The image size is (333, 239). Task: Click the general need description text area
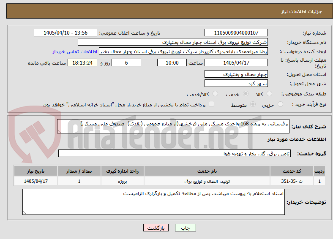tap(173, 126)
